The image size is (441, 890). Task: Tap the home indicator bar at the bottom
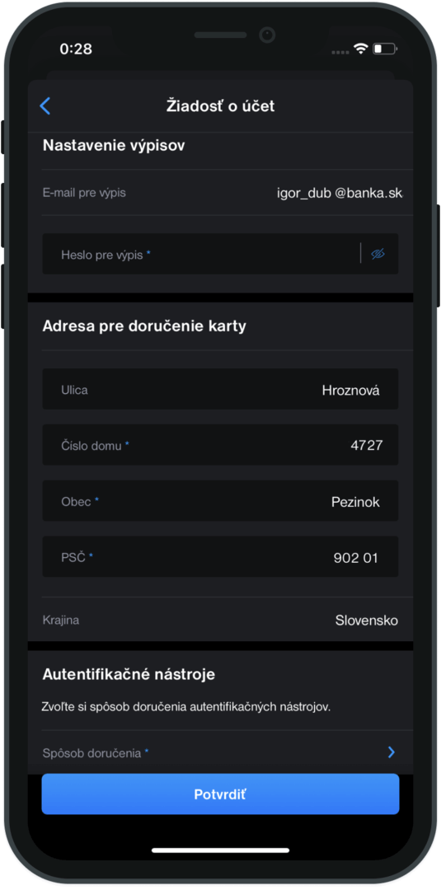[220, 850]
